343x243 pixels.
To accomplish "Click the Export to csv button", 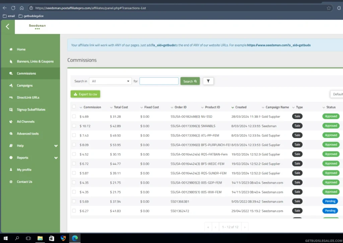I will pyautogui.click(x=85, y=94).
